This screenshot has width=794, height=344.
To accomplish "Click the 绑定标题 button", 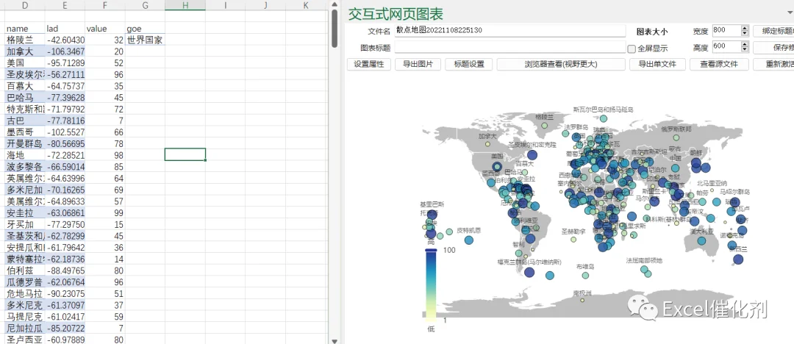I will point(773,31).
